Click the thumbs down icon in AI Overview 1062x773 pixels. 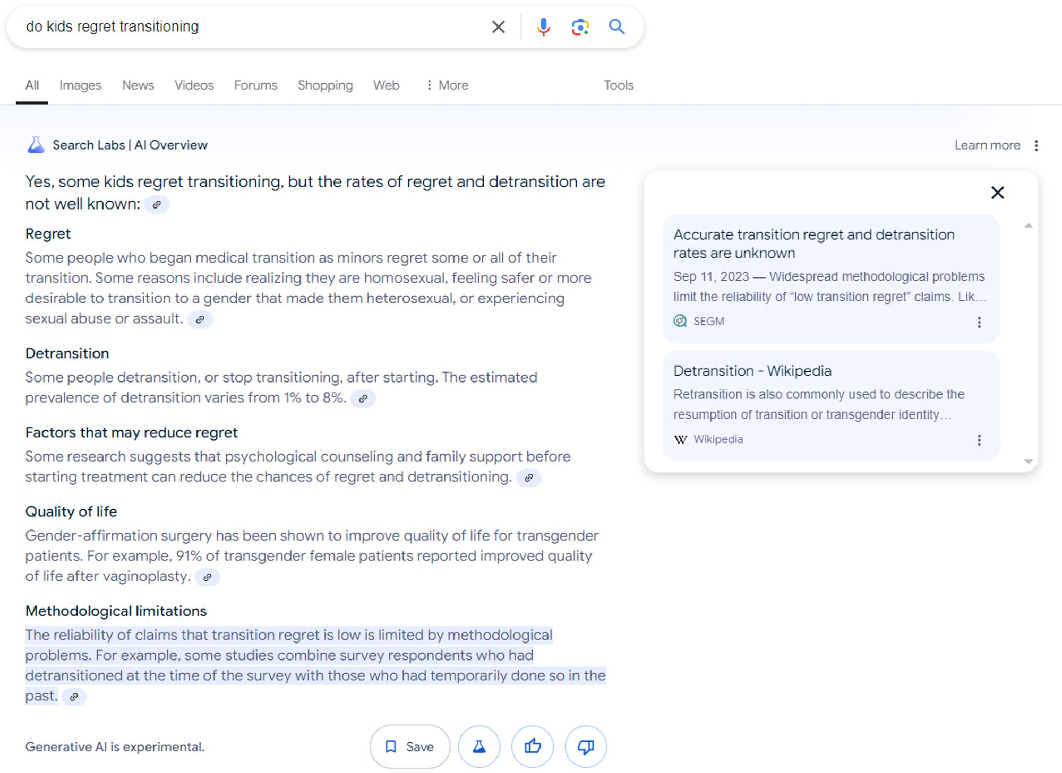point(587,746)
